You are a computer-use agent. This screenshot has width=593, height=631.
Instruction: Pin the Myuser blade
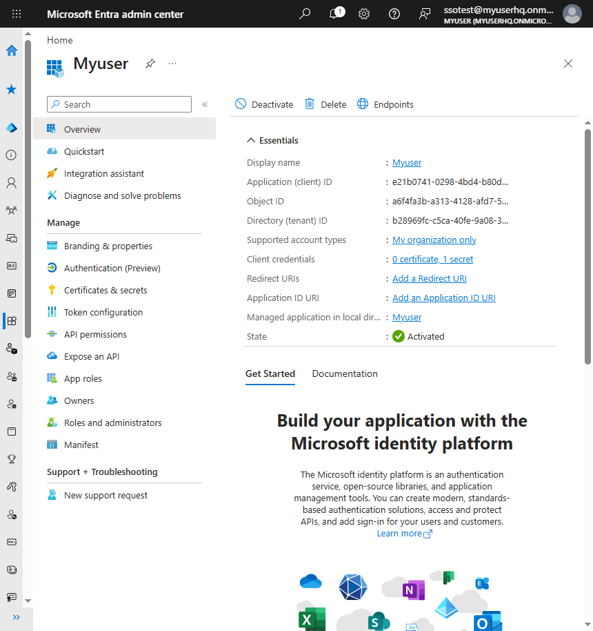click(x=150, y=64)
